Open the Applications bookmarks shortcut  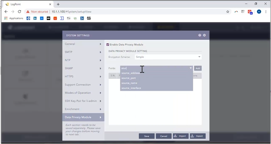point(14,18)
